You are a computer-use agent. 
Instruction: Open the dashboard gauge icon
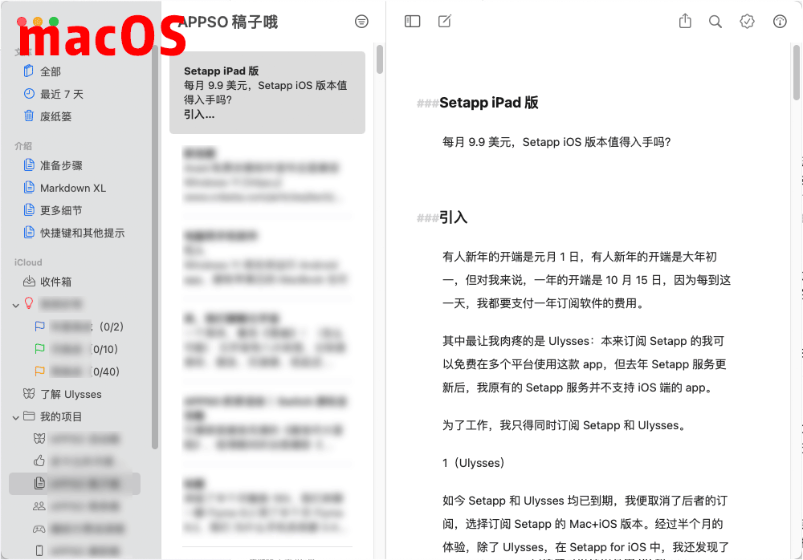pyautogui.click(x=780, y=22)
